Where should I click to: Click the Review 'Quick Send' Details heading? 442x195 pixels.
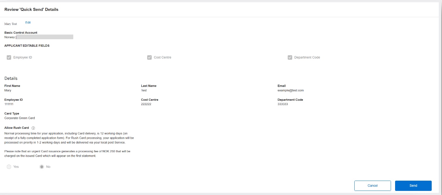31,10
